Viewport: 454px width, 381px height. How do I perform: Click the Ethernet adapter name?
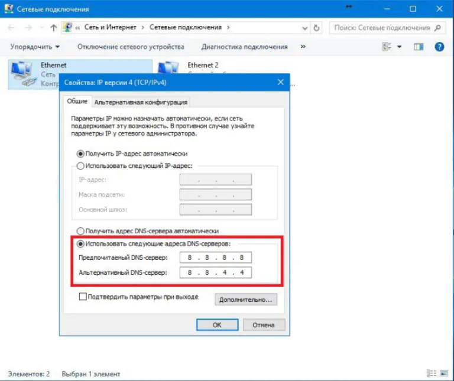pos(54,65)
